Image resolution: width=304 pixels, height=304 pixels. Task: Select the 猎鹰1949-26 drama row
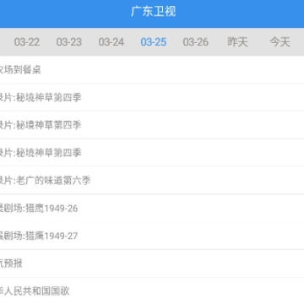pos(152,208)
